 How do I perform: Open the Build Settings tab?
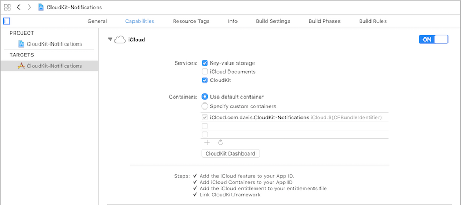pyautogui.click(x=273, y=21)
